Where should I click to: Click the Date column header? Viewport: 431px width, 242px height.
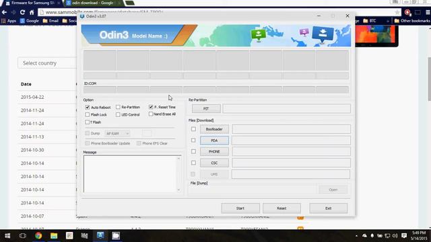click(x=26, y=84)
